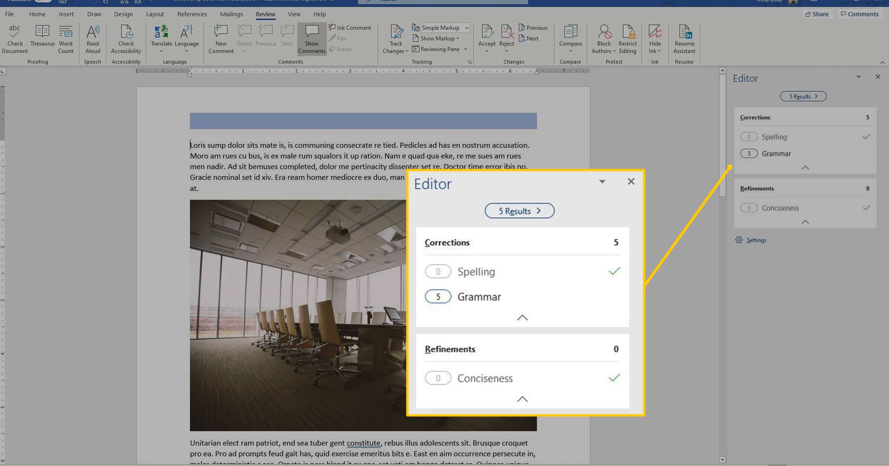Viewport: 889px width, 466px height.
Task: Click the Compare documents icon
Action: click(570, 32)
